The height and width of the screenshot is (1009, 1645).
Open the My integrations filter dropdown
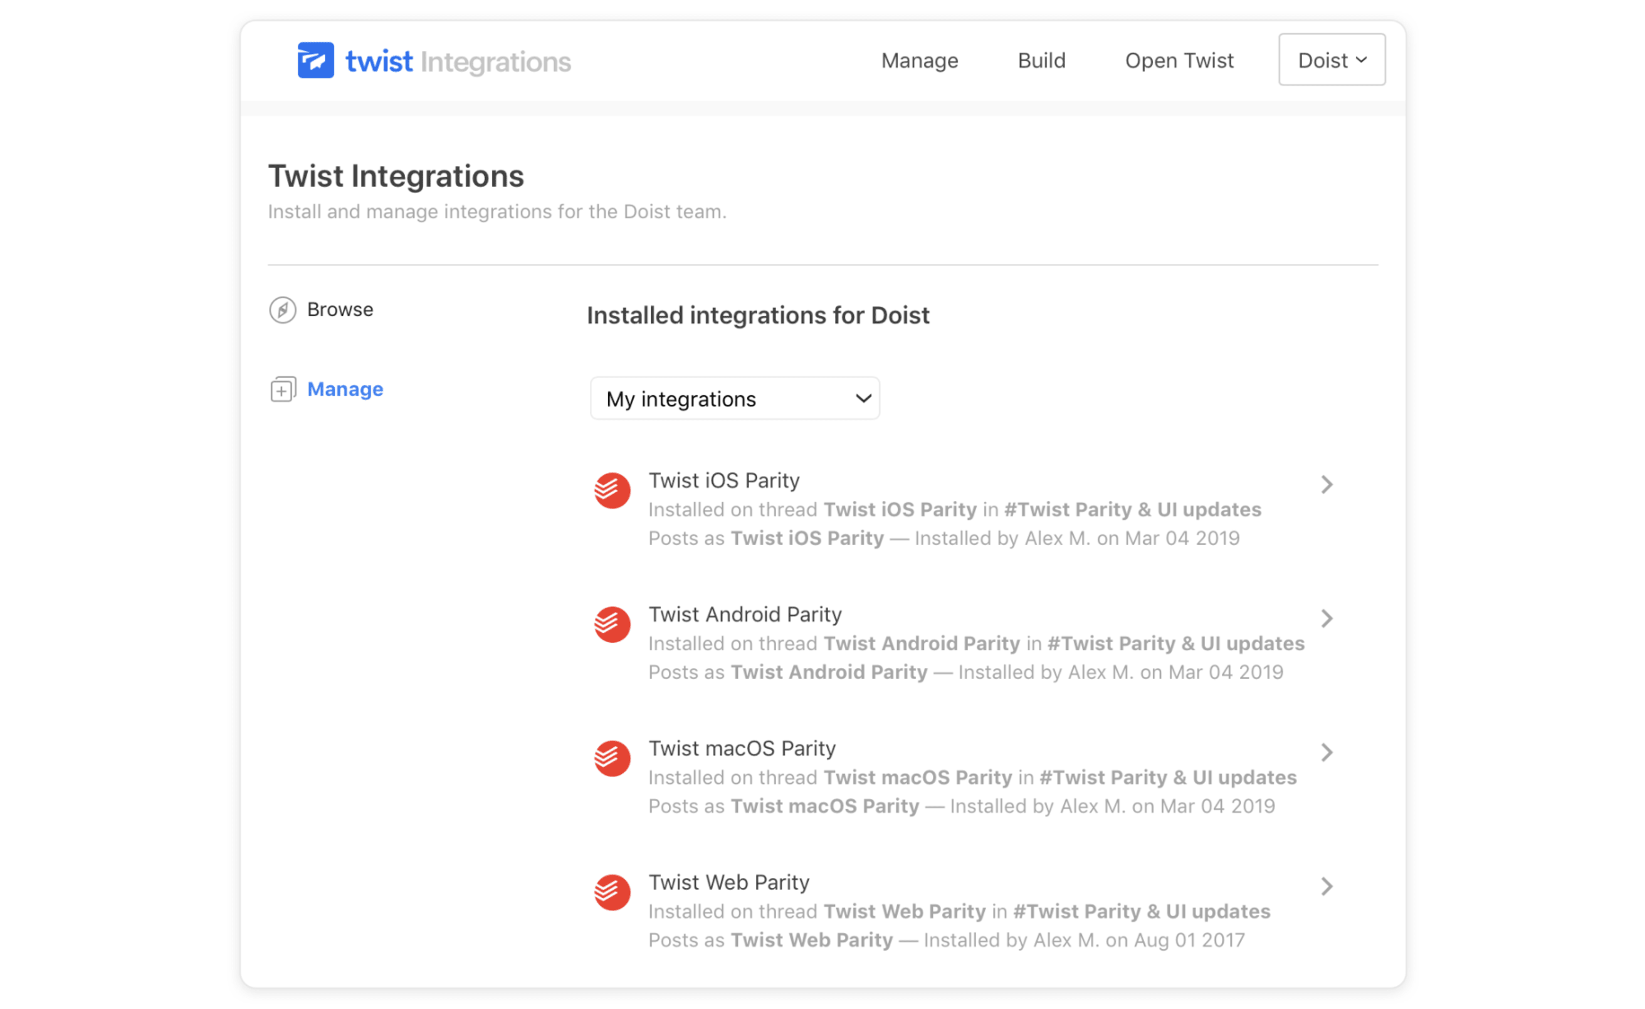[735, 399]
